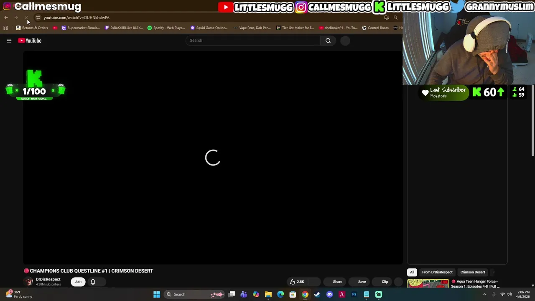The height and width of the screenshot is (301, 535).
Task: Open the bookmarks apps grid icon
Action: tap(5, 28)
